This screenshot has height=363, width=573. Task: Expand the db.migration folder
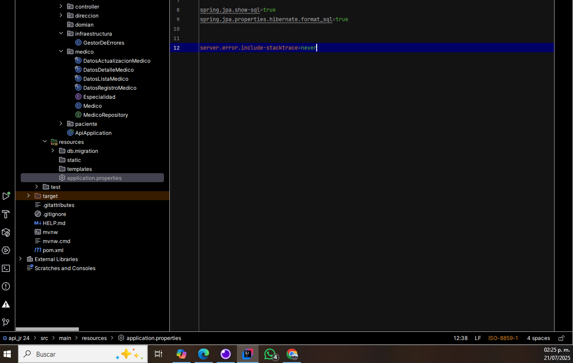(53, 151)
